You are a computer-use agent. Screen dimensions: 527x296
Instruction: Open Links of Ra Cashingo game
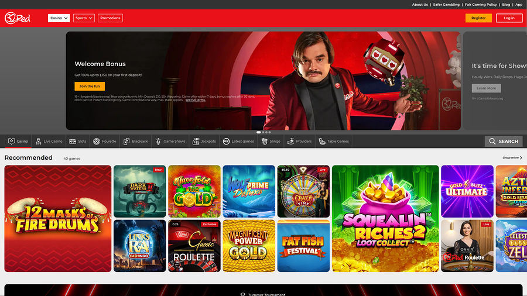click(x=140, y=246)
